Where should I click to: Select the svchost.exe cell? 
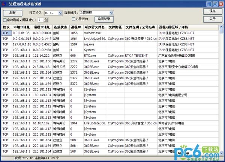[x=95, y=33]
